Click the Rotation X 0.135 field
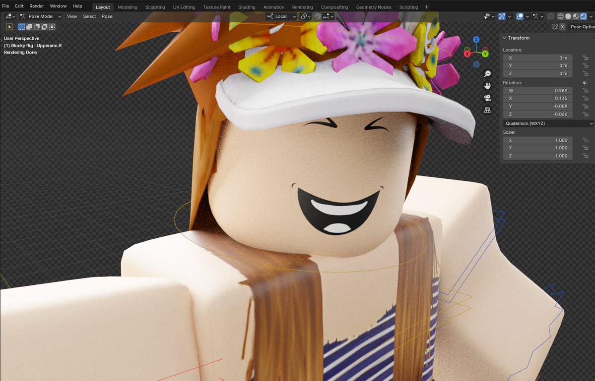The height and width of the screenshot is (381, 595). [x=537, y=98]
